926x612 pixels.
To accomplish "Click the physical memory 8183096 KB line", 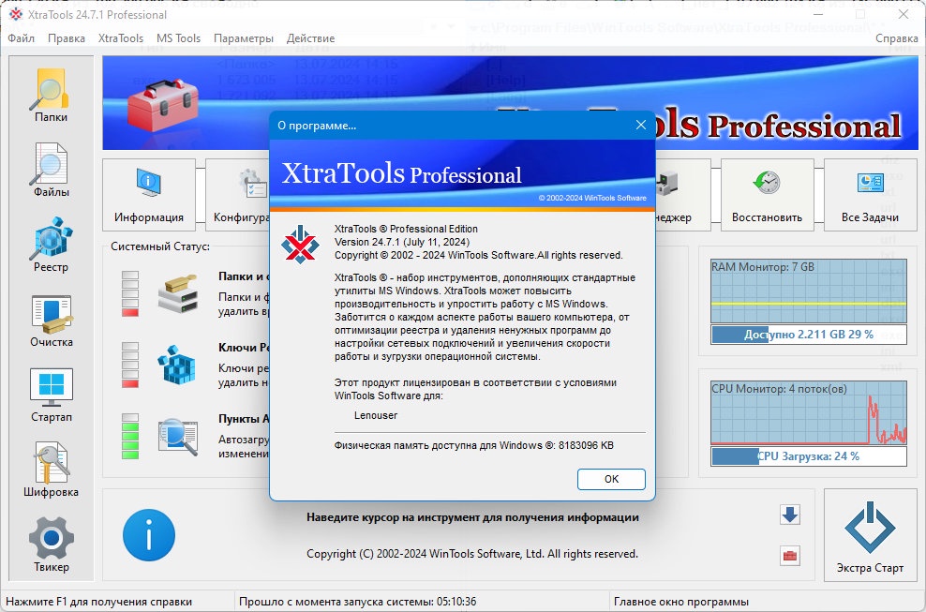I will click(x=473, y=445).
